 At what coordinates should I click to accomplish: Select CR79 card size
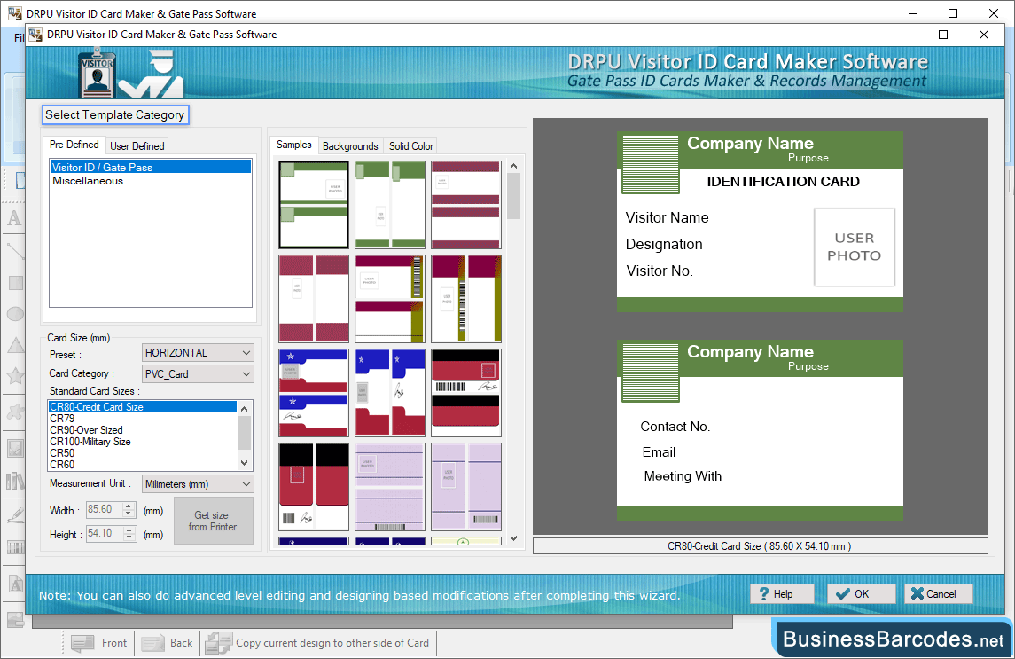coord(143,419)
